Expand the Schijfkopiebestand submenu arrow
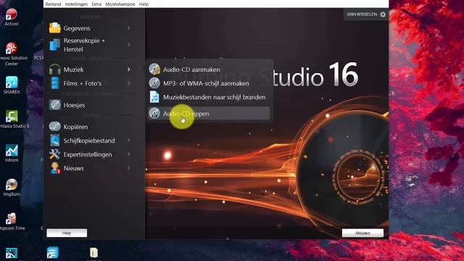 (129, 140)
